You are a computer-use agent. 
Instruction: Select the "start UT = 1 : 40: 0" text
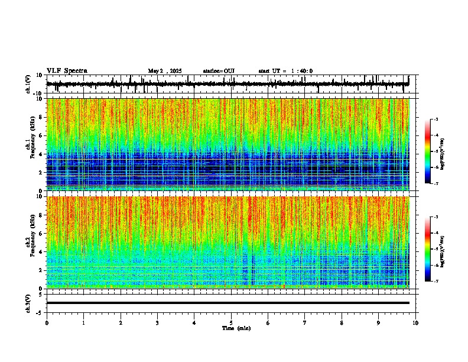coord(285,71)
